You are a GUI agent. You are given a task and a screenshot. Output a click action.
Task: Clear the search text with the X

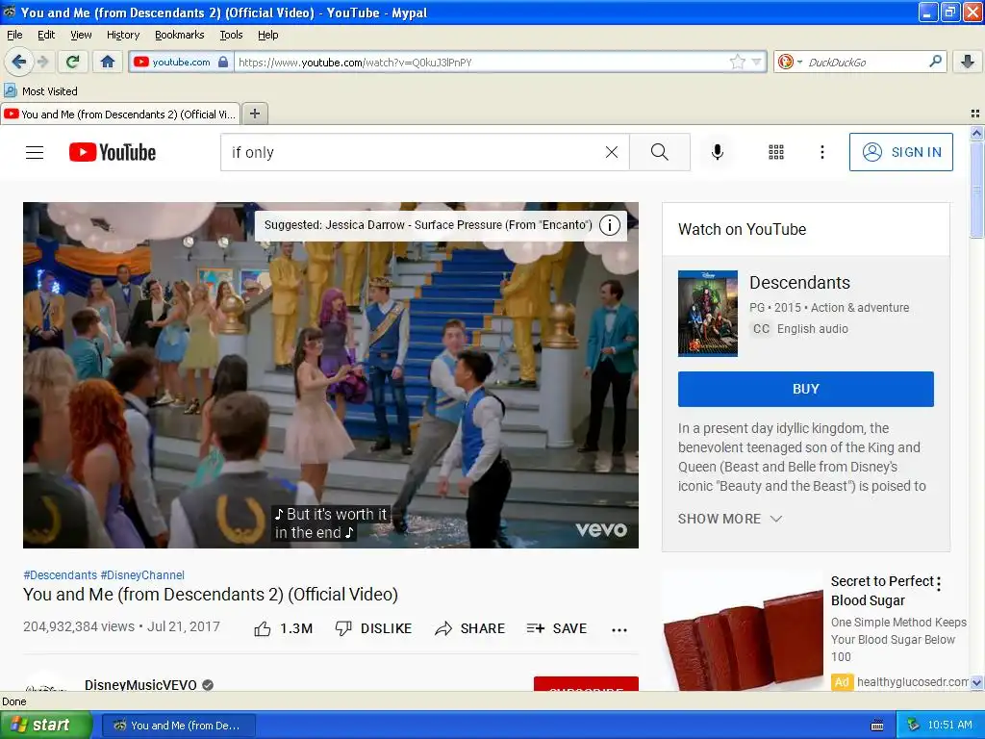(611, 152)
